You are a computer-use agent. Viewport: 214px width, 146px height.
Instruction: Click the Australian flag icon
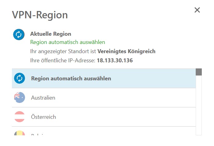tap(20, 97)
